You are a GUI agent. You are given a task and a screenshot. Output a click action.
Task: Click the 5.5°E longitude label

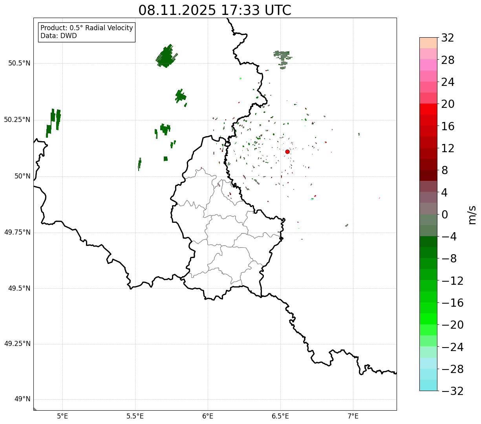tap(135, 416)
